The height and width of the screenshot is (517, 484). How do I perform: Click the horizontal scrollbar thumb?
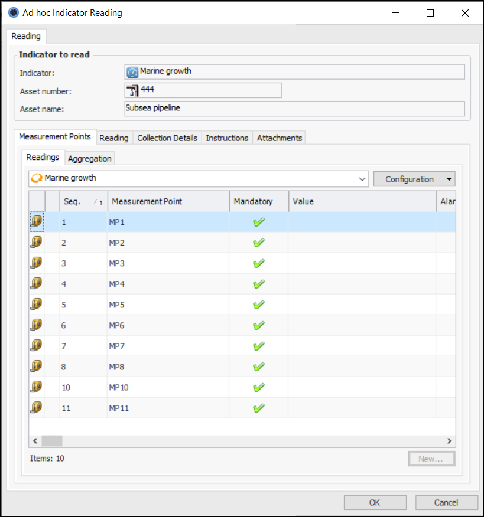51,441
